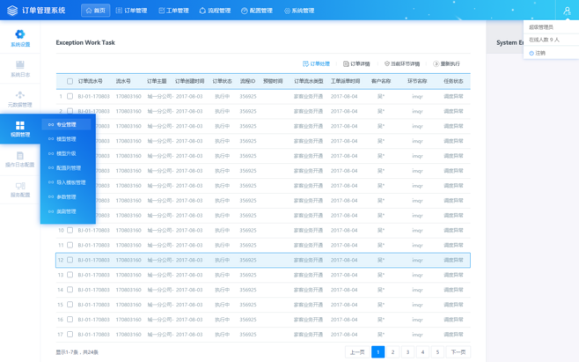This screenshot has width=579, height=362.
Task: Click the 订单管理 nav icon
Action: (119, 11)
